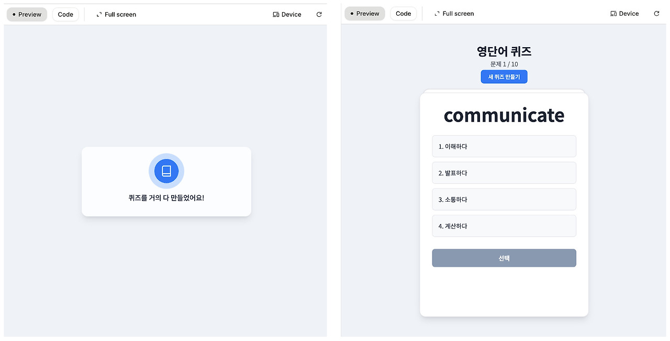Open Device preview mode for the quiz panel
Viewport: 670px width, 341px height.
coord(624,13)
